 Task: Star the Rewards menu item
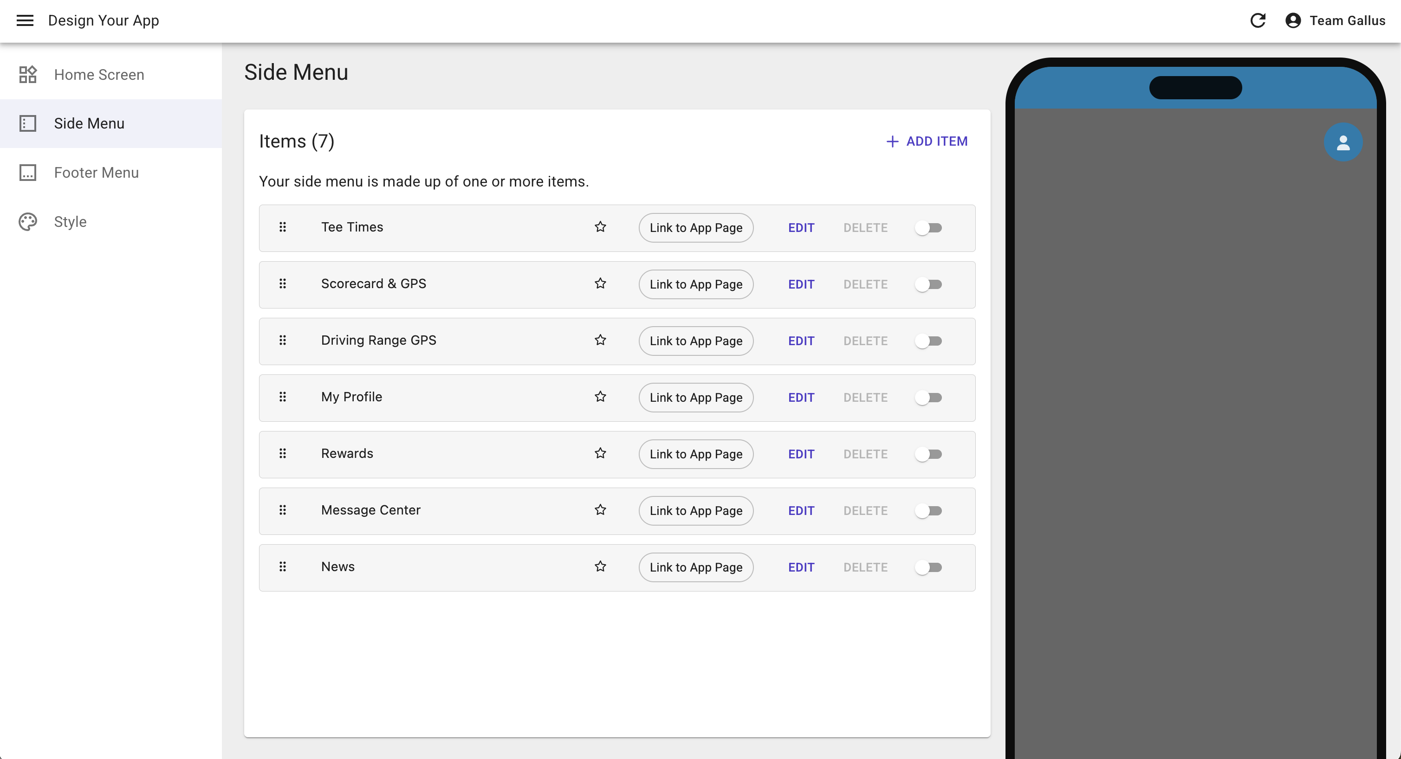[x=600, y=453]
